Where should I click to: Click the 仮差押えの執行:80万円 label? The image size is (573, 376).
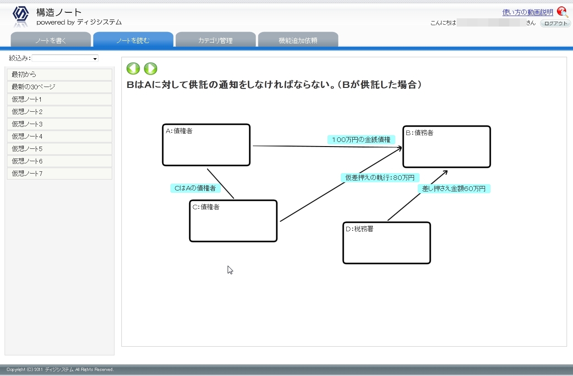coord(380,178)
